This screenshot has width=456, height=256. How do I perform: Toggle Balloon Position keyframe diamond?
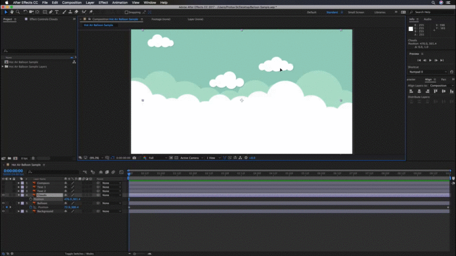7,207
